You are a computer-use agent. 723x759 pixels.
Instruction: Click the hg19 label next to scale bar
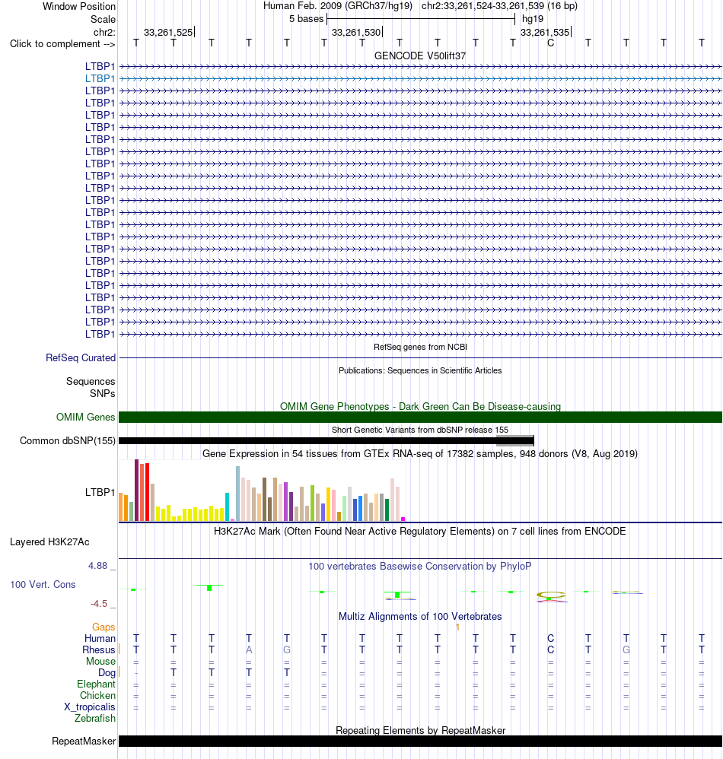click(x=533, y=19)
